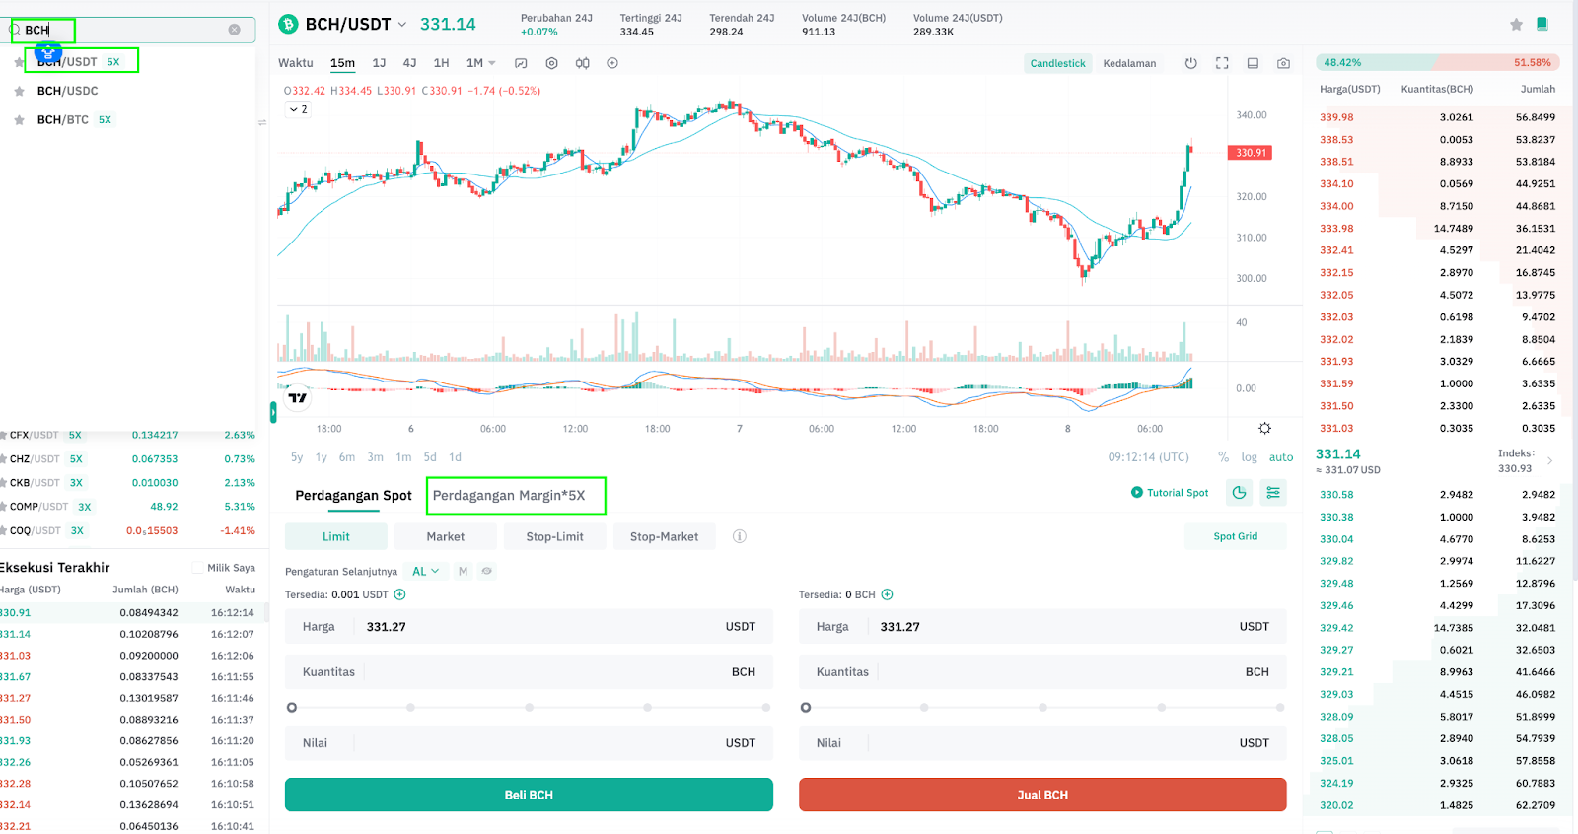
Task: Click the Jual BCH button
Action: 1042,795
